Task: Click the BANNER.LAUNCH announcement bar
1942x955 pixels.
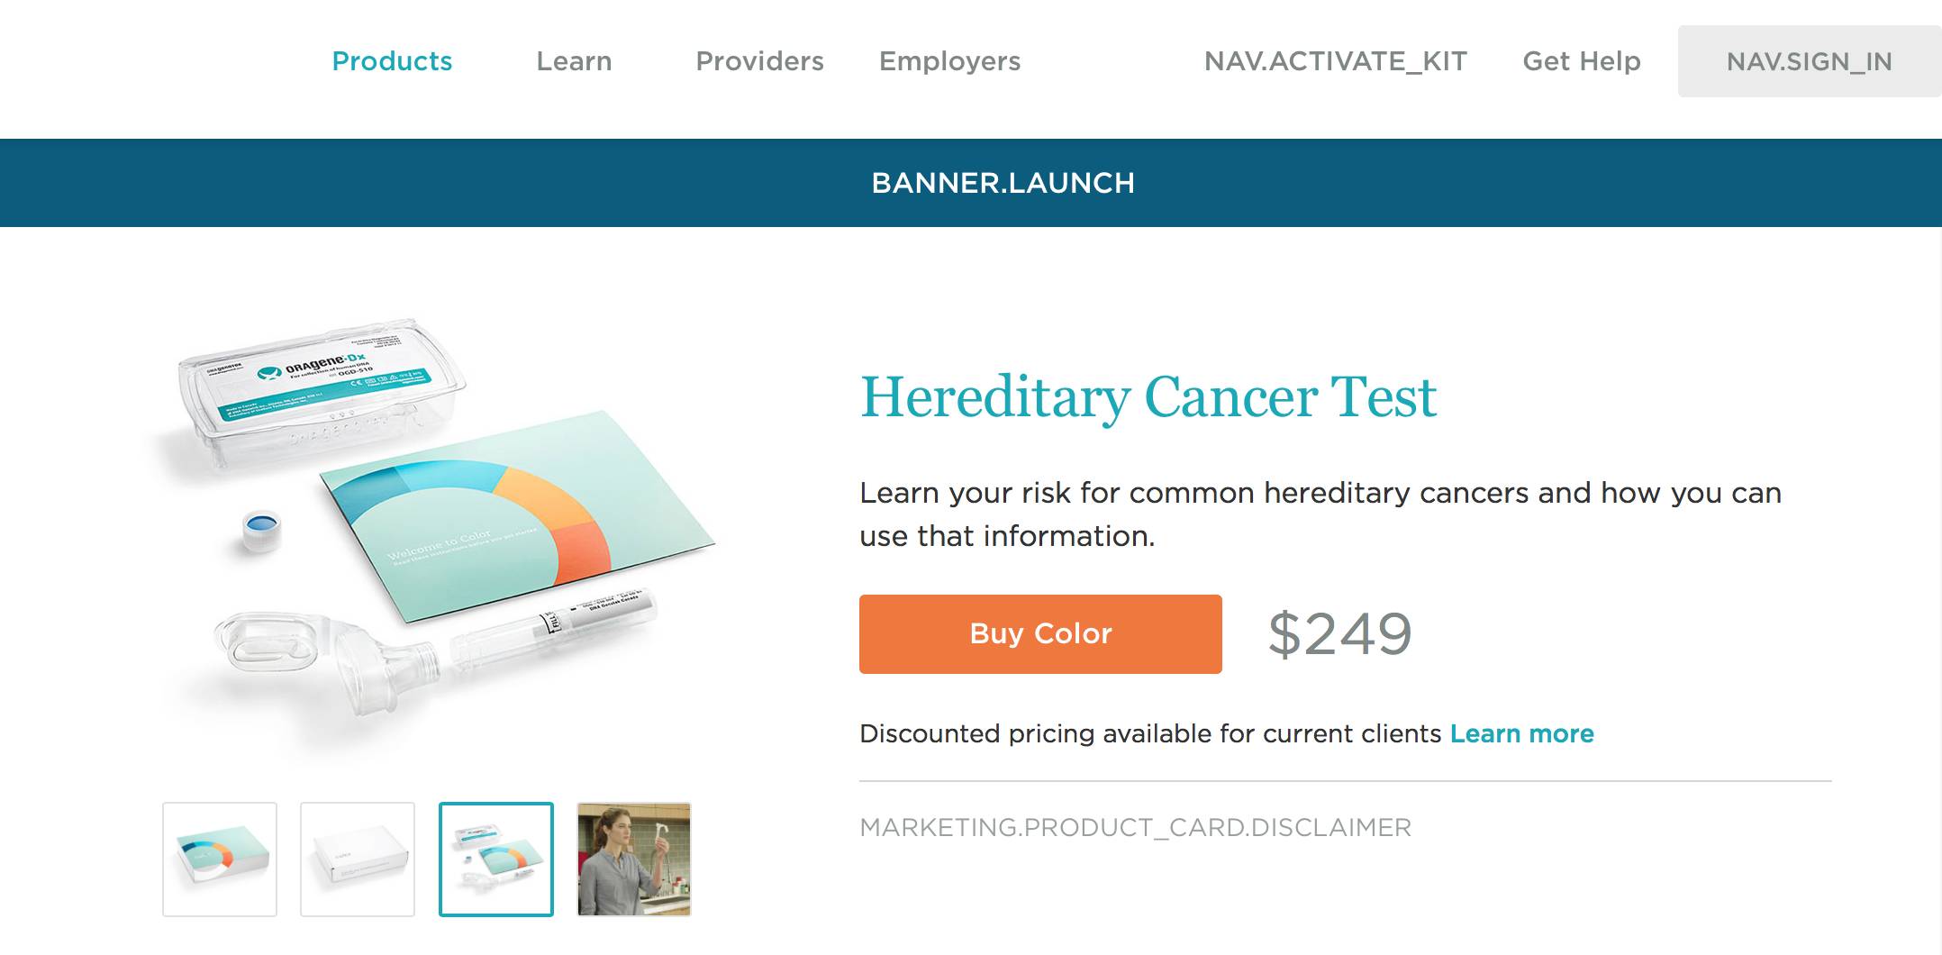Action: [x=1003, y=183]
